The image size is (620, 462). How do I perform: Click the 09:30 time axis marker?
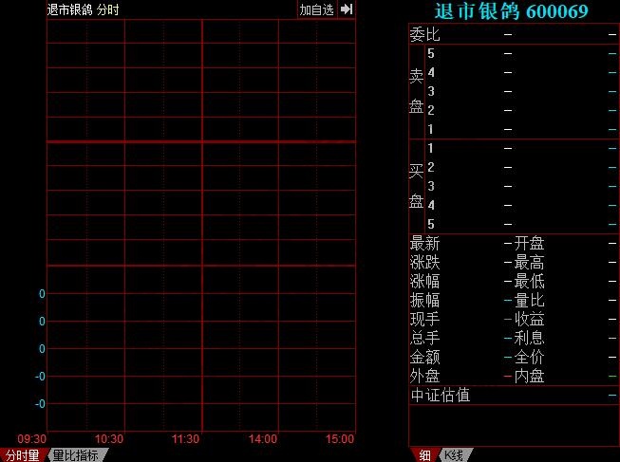pyautogui.click(x=32, y=439)
